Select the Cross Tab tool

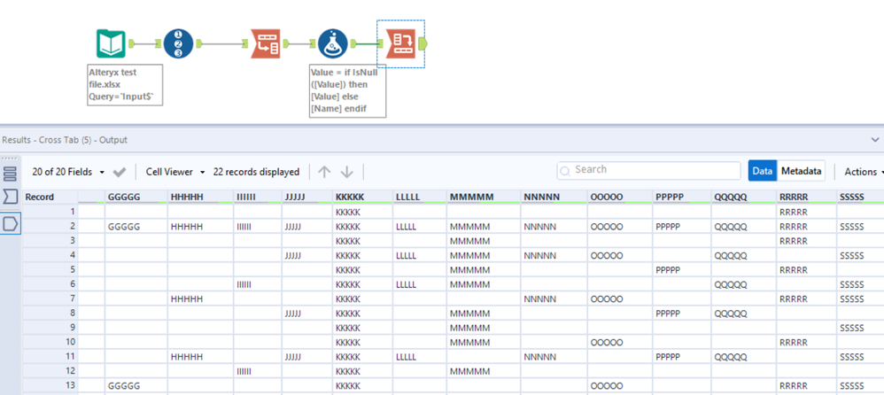pyautogui.click(x=400, y=44)
